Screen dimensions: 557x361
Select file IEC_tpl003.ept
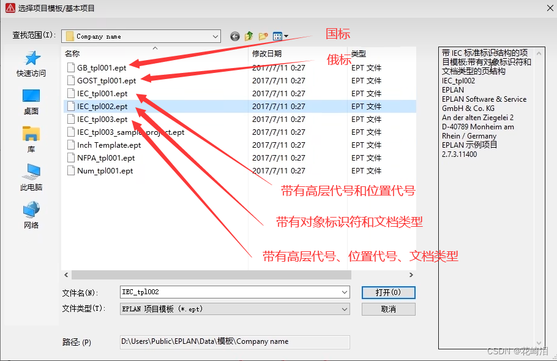pos(102,119)
